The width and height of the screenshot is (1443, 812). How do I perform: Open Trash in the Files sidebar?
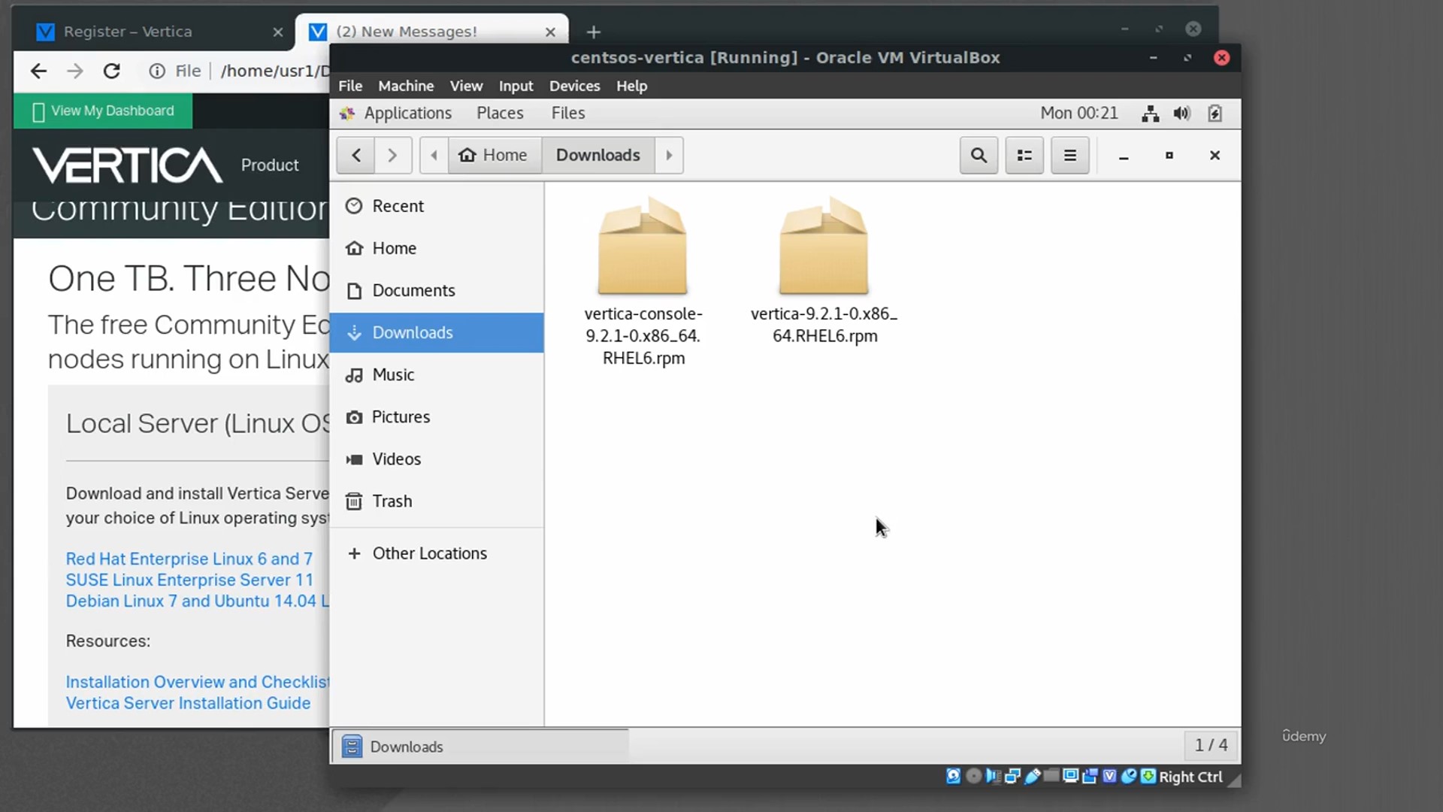(436, 501)
